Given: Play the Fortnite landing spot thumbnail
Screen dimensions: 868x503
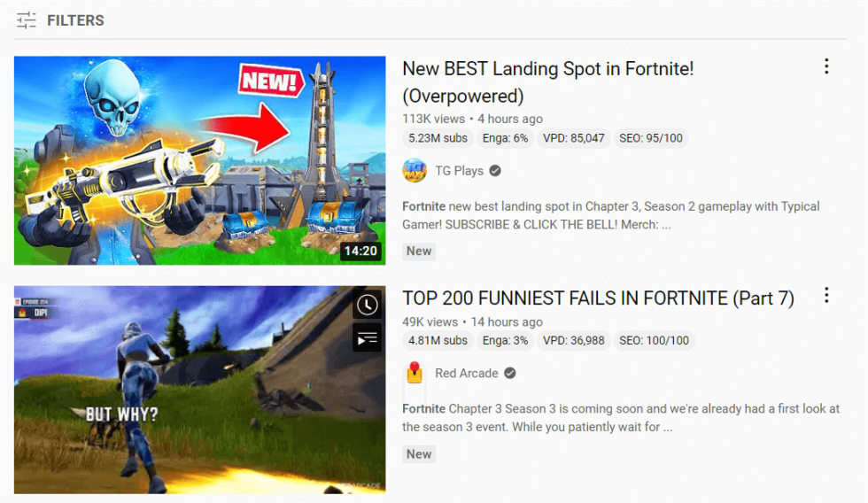Looking at the screenshot, I should click(200, 160).
